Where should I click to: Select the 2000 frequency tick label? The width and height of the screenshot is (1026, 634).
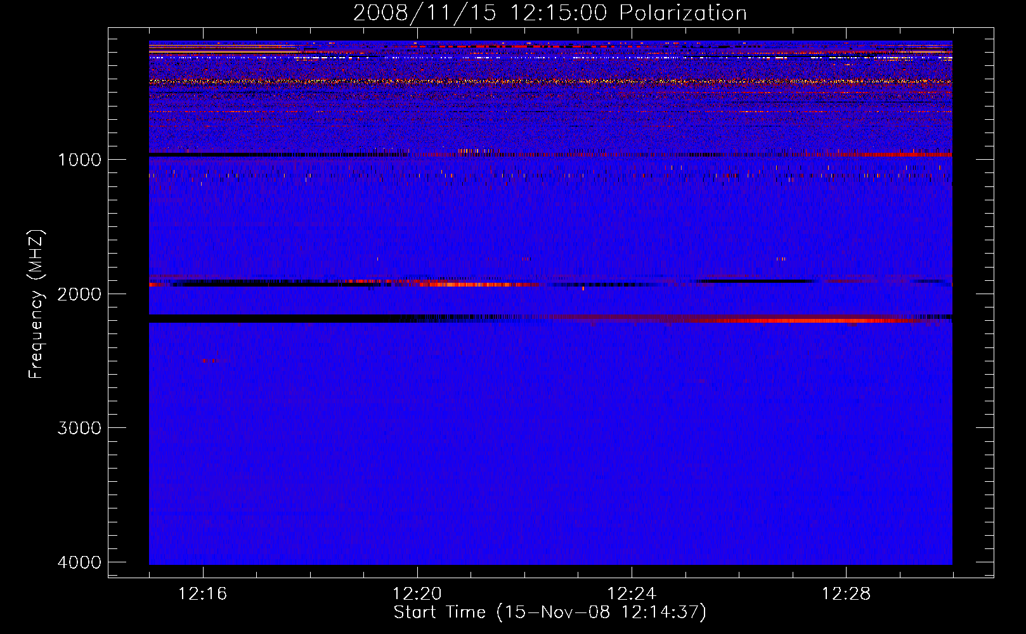coord(79,294)
